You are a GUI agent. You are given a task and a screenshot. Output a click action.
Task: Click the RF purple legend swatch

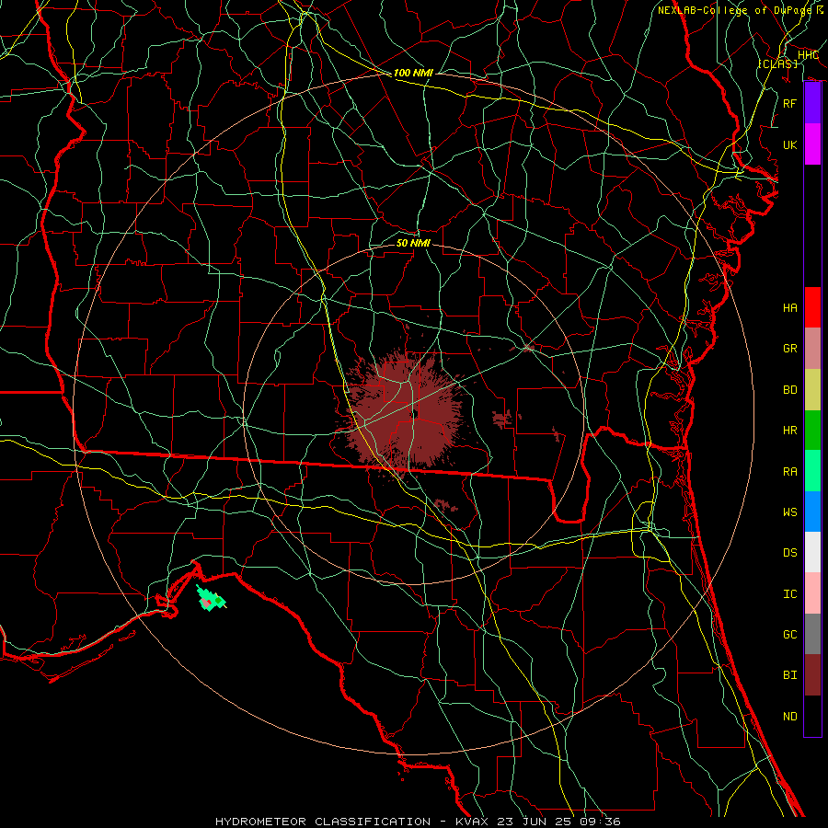[x=812, y=103]
